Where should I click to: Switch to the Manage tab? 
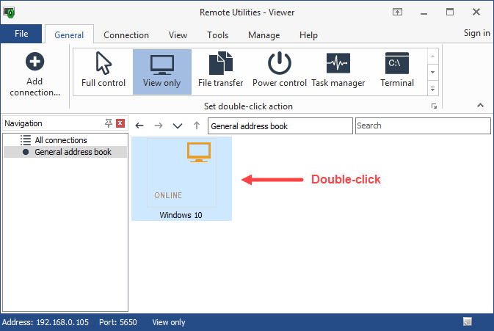(x=264, y=35)
